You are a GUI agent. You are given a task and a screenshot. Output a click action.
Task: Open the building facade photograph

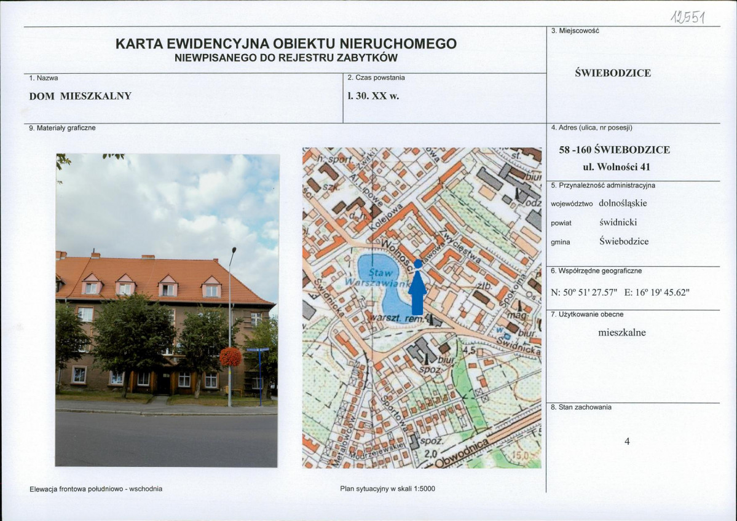(167, 310)
